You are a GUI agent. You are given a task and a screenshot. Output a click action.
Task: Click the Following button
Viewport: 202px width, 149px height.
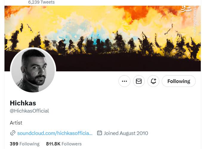pyautogui.click(x=179, y=81)
